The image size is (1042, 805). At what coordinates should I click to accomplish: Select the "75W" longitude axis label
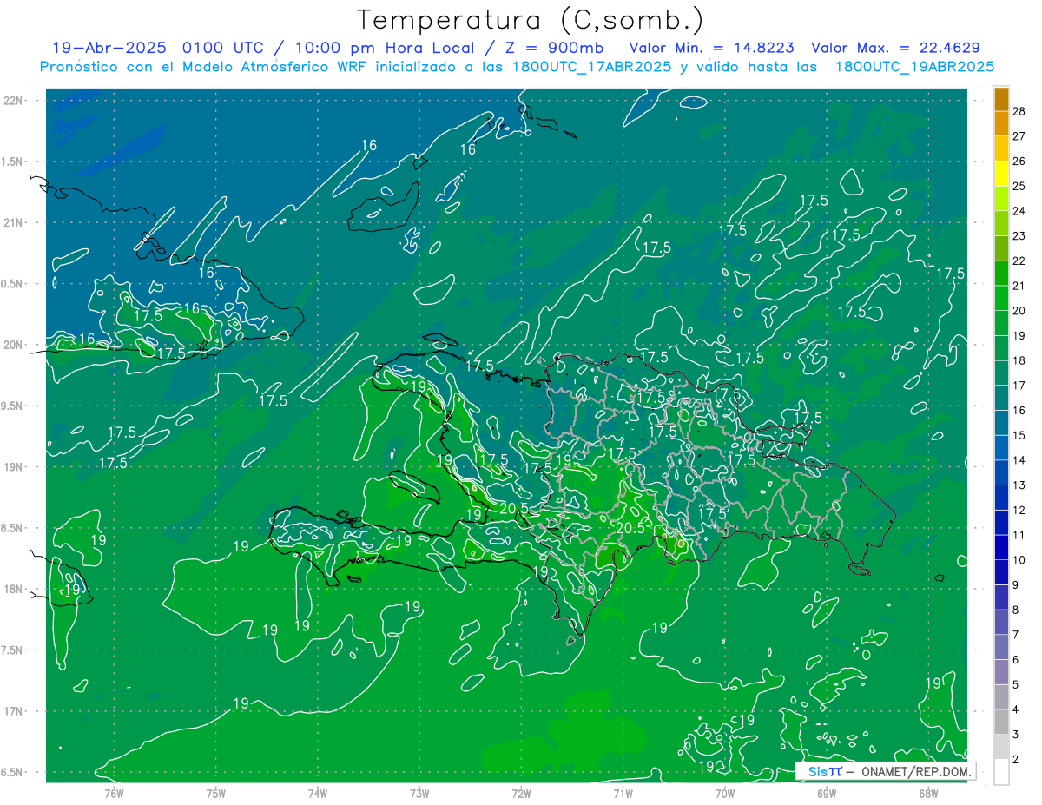(216, 793)
